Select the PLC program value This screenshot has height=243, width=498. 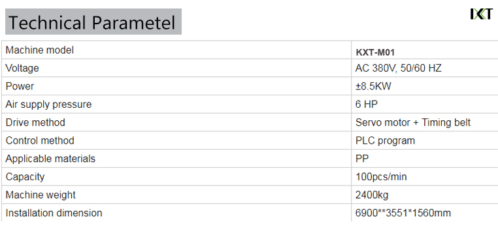(x=385, y=140)
